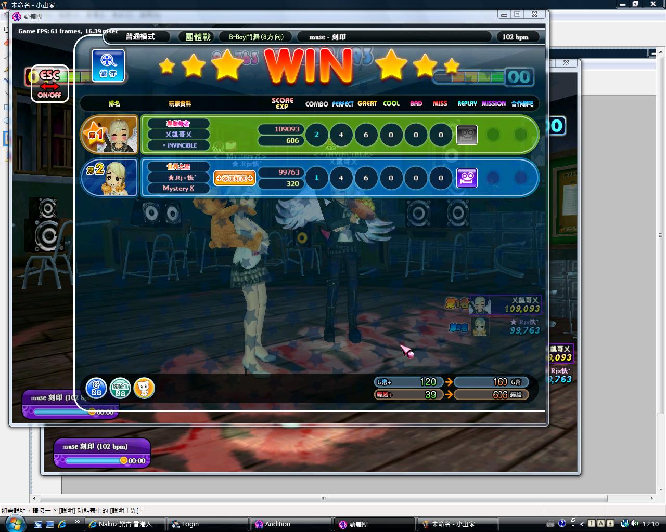666x532 pixels.
Task: Switch to the 勁舞團 taskbar item
Action: (375, 524)
